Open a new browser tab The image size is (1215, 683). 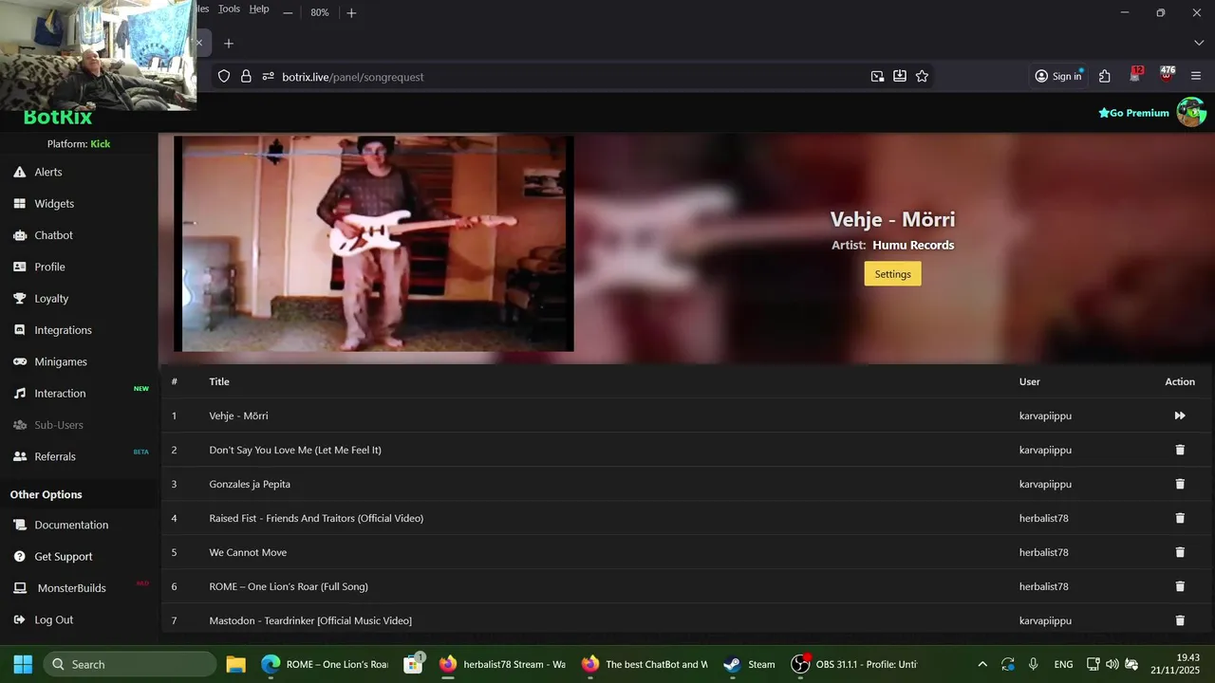point(229,44)
